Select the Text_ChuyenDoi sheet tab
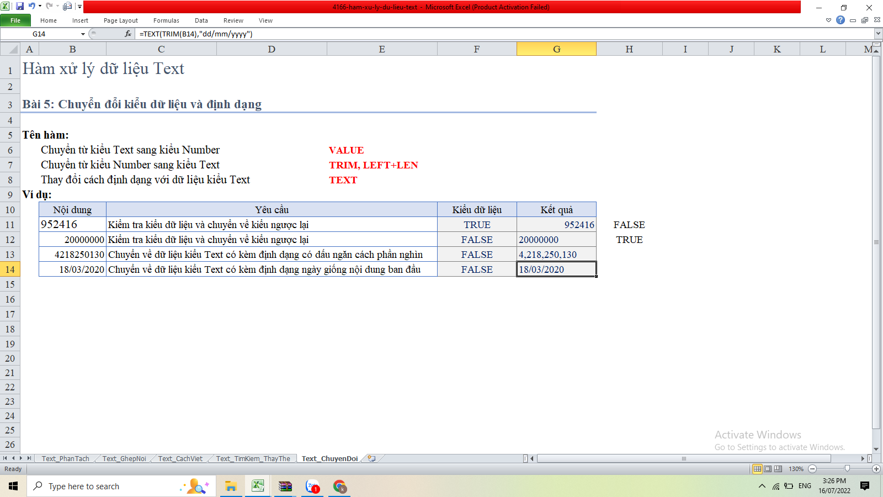Screen dimensions: 883x497 coord(329,458)
